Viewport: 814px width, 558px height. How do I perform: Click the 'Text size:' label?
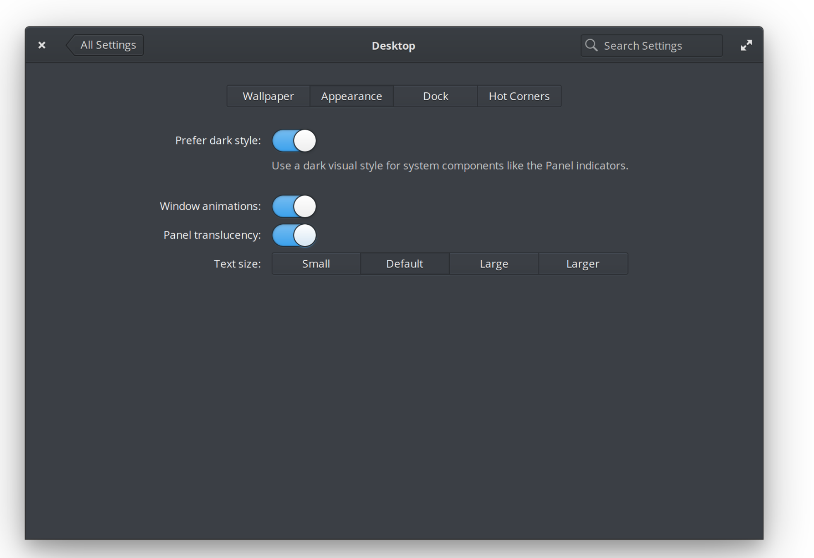237,264
